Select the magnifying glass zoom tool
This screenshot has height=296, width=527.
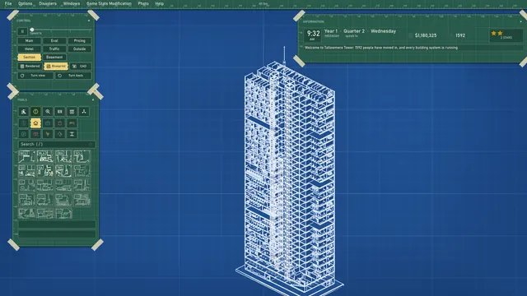[x=48, y=112]
